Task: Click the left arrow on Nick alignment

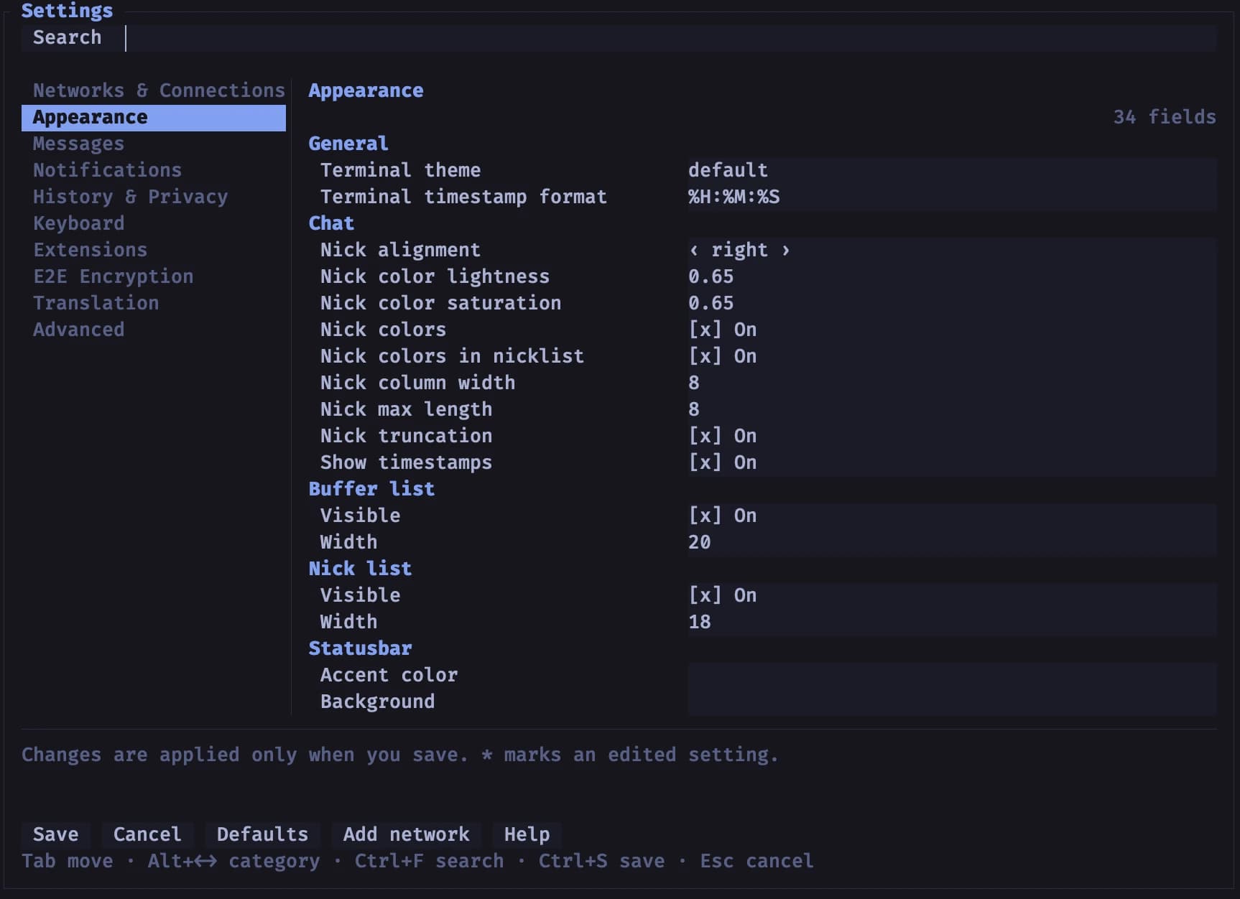Action: [x=694, y=250]
